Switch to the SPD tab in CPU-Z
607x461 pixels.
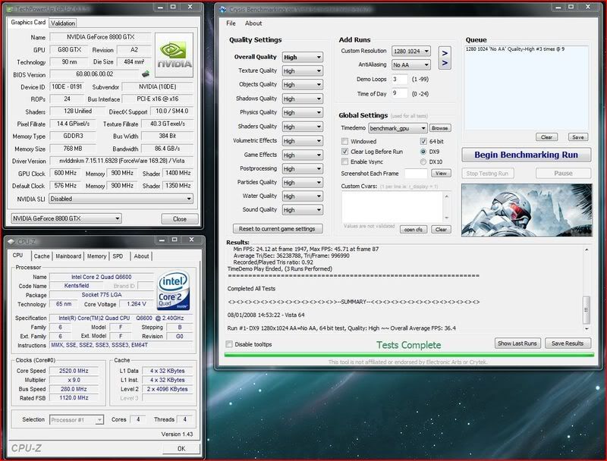coord(118,256)
